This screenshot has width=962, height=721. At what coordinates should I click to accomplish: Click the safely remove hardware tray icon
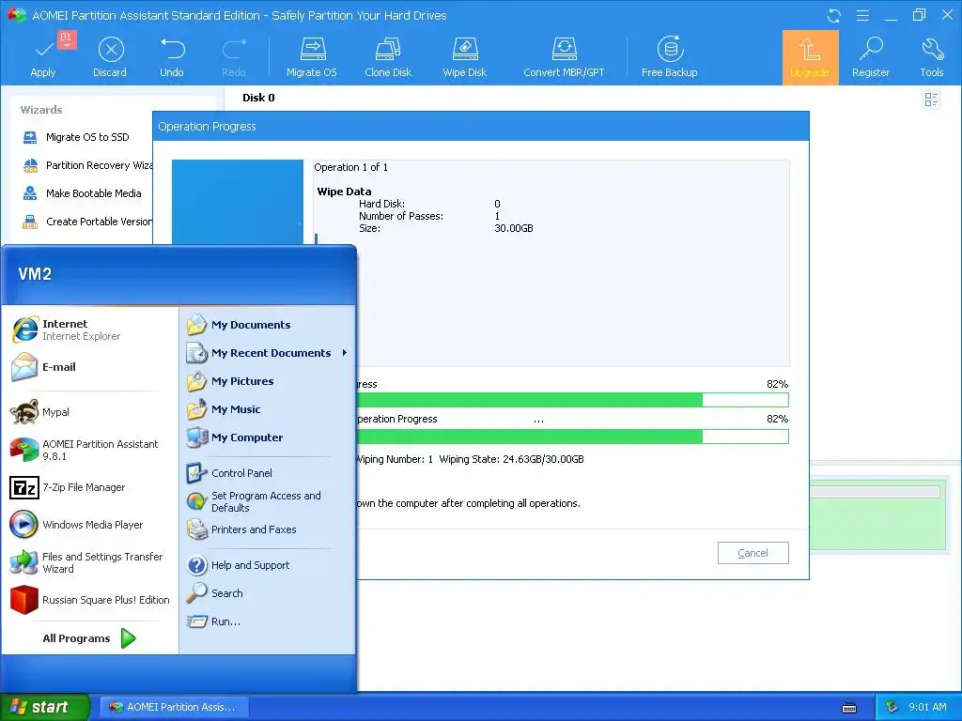click(892, 707)
